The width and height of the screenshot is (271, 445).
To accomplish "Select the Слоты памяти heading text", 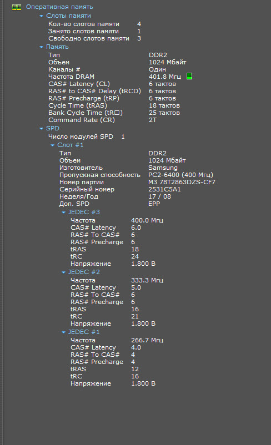I will (x=68, y=16).
